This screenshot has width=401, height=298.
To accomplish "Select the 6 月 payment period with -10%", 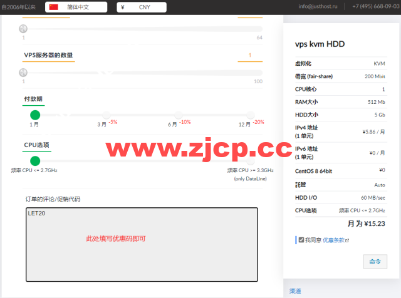I will tap(178, 115).
